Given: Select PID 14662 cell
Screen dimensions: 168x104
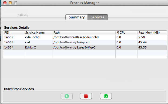Looking at the screenshot, I should click(14, 37).
